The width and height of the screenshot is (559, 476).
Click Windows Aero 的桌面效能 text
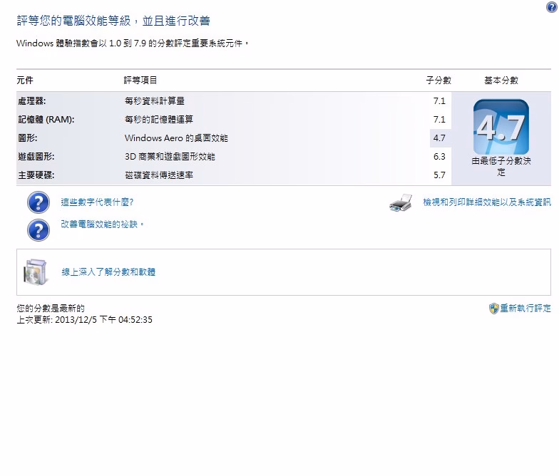click(176, 138)
